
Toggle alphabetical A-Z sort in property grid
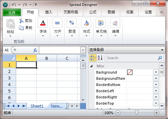(100, 58)
